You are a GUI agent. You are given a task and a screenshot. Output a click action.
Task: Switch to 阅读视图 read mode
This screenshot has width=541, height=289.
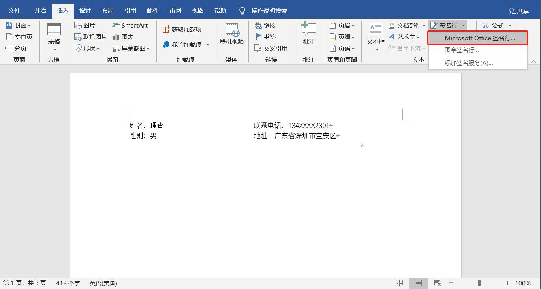pos(399,283)
